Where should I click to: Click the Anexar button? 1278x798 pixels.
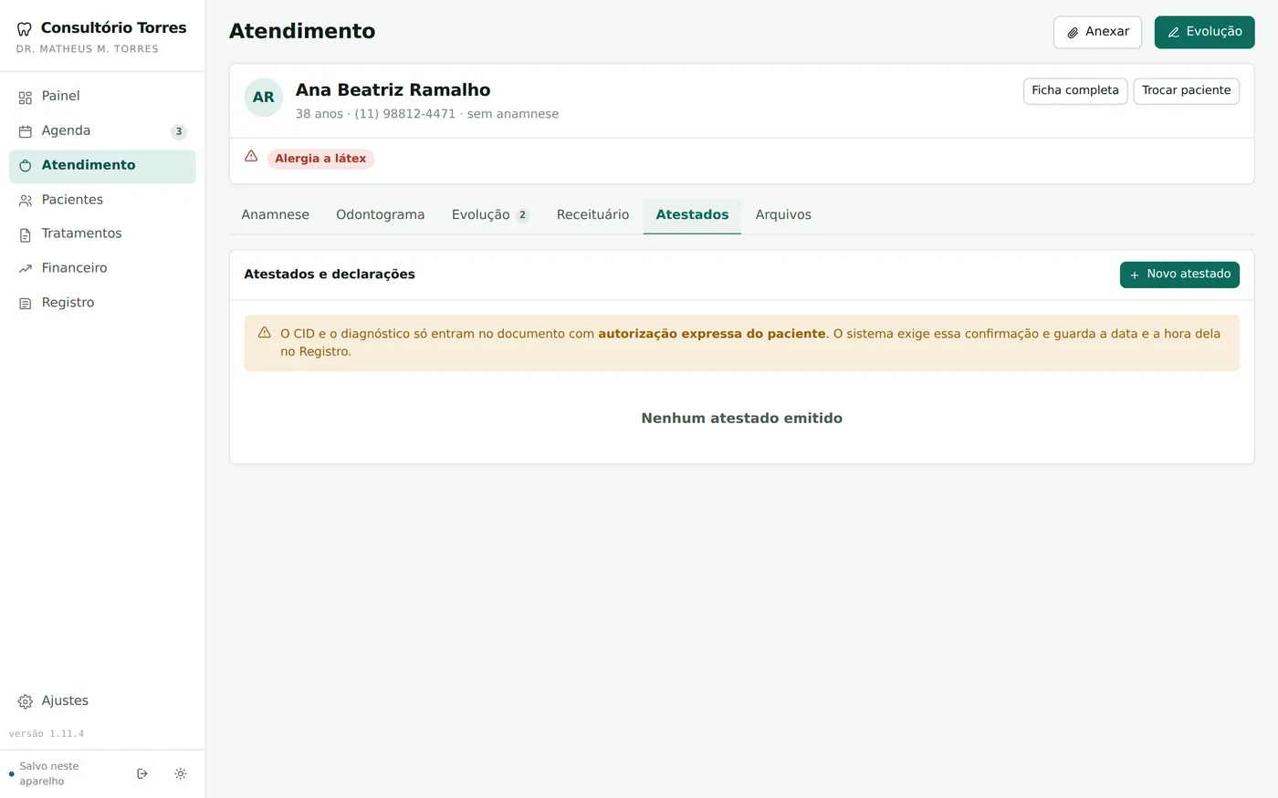click(x=1097, y=32)
